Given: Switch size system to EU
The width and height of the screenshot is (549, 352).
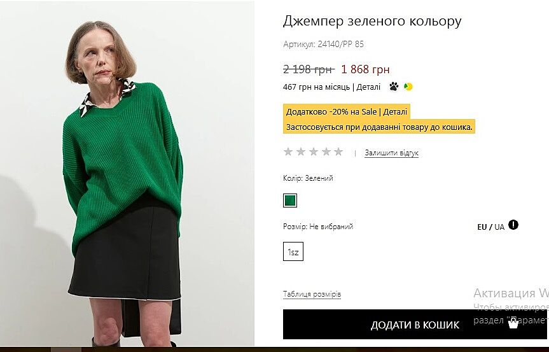Looking at the screenshot, I should (482, 227).
